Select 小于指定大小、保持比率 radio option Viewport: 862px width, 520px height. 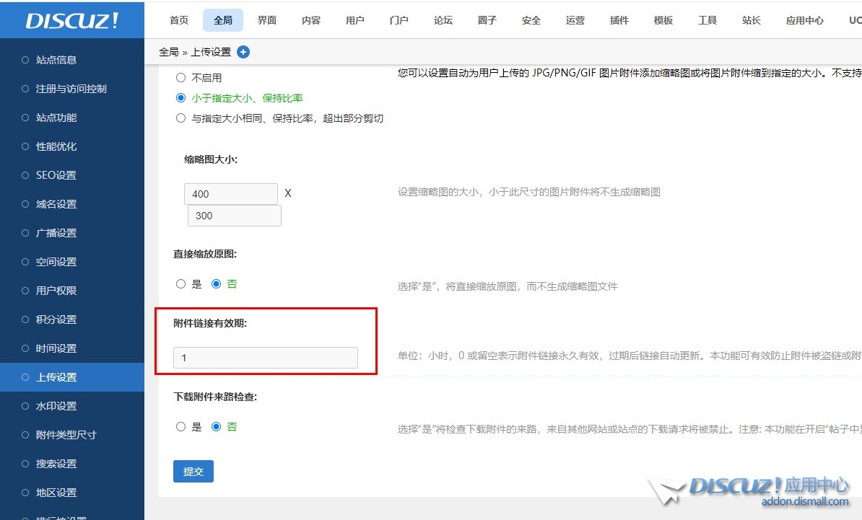[x=181, y=97]
